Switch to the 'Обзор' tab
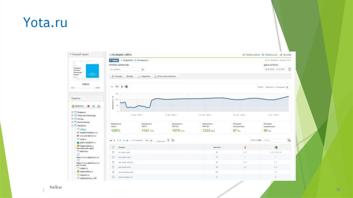The height and width of the screenshot is (198, 353). click(114, 60)
